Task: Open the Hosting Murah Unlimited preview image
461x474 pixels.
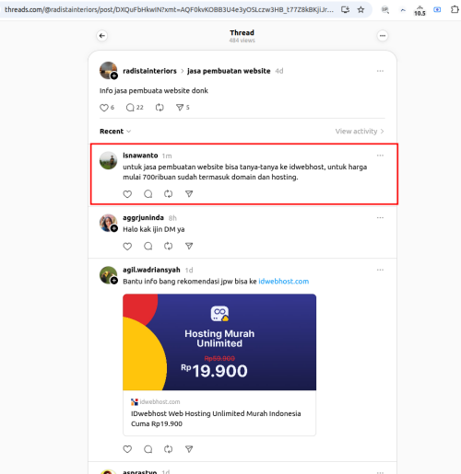Action: point(219,342)
